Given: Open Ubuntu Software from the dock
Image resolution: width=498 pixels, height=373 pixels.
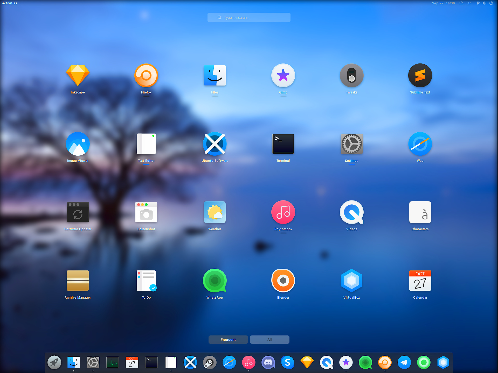Looking at the screenshot, I should pos(190,362).
